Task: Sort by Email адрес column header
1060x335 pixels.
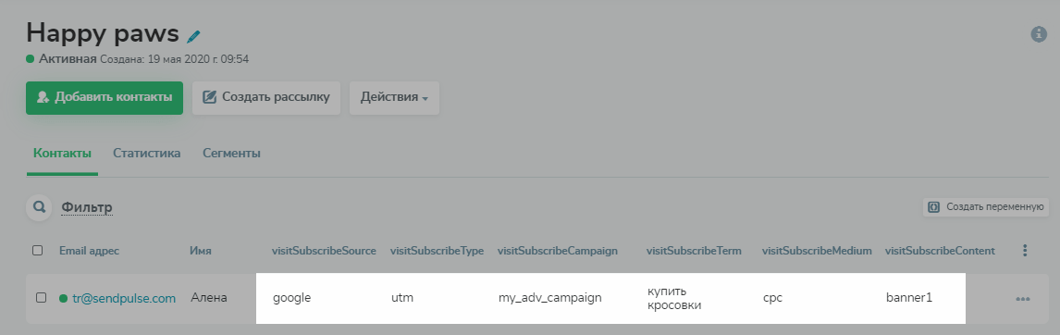Action: tap(89, 251)
